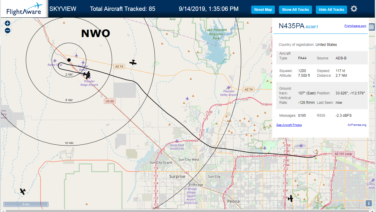This screenshot has height=212, width=376.
Task: Select the tracked aircraft near Thunder Ridge Airpark
Action: click(87, 75)
